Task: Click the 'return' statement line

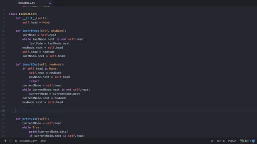Action: [x=34, y=81]
